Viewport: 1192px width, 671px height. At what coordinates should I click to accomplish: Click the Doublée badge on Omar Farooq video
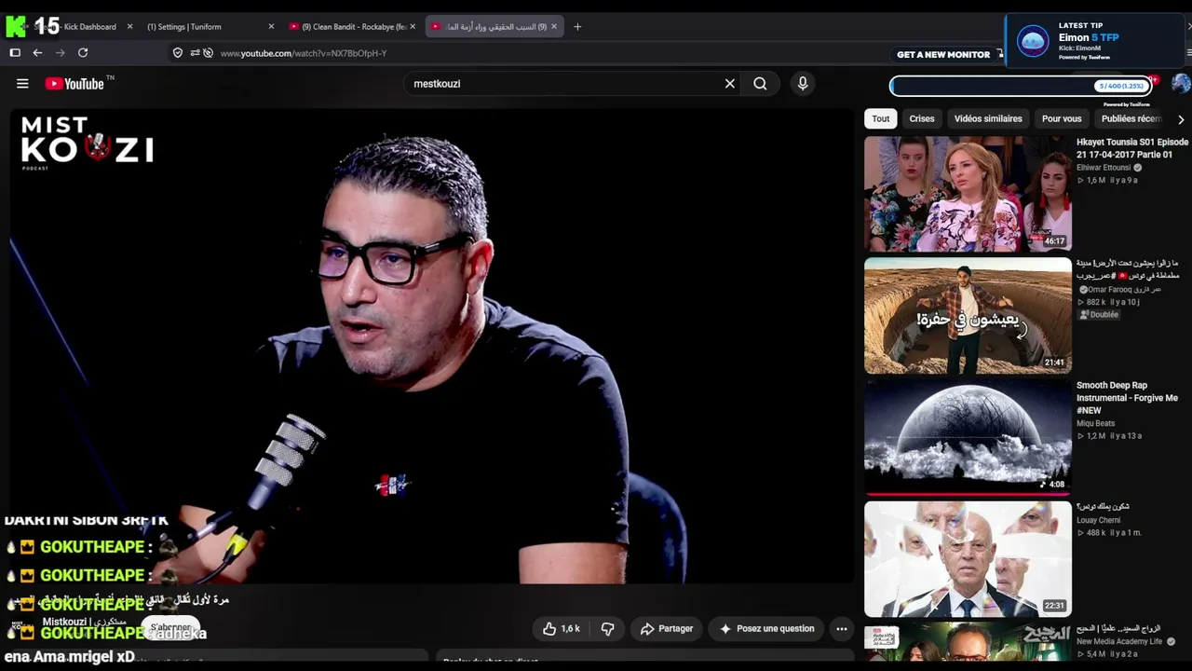pos(1099,315)
